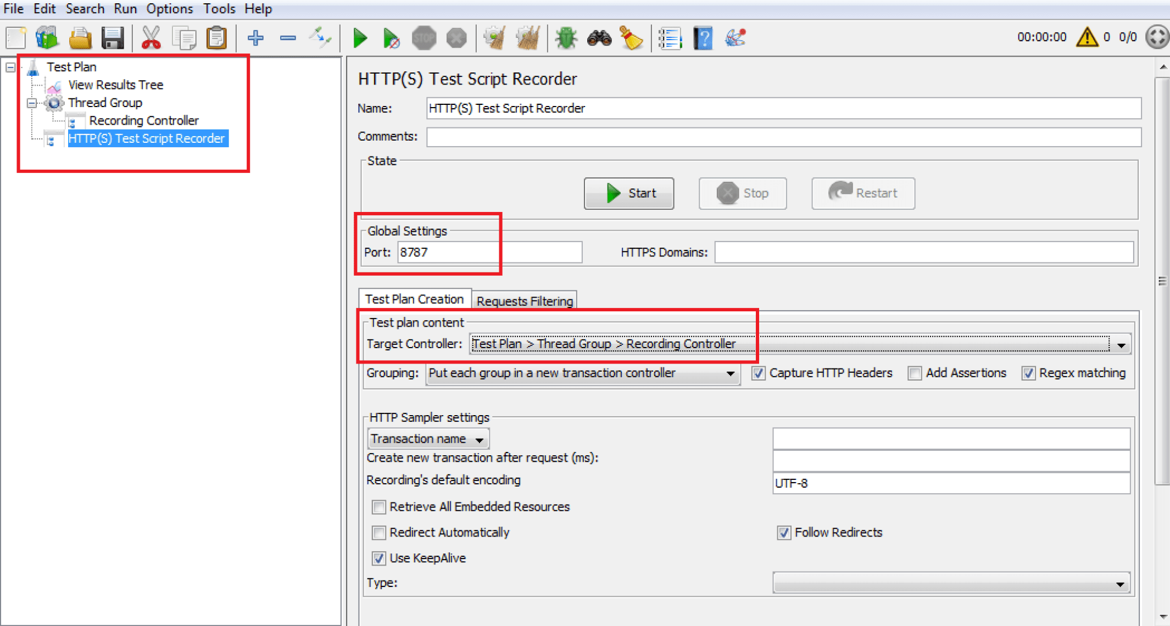Viewport: 1170px width, 626px height.
Task: Select the Test Plan Creation tab
Action: [x=414, y=299]
